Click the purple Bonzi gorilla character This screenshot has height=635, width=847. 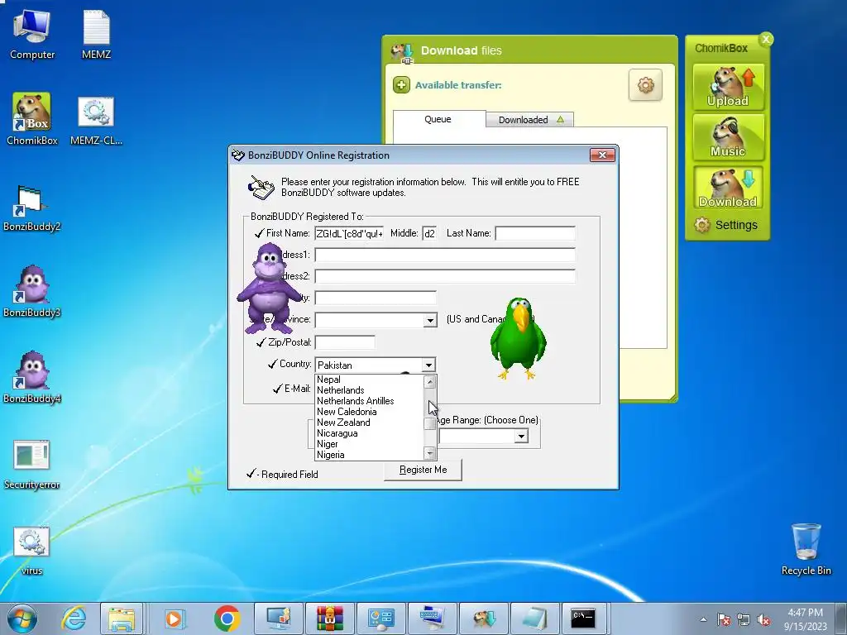point(269,289)
